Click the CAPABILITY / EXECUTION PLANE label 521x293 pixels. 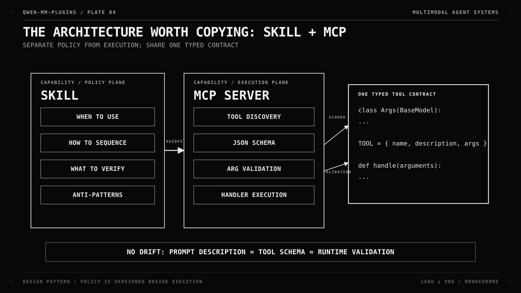(x=241, y=82)
